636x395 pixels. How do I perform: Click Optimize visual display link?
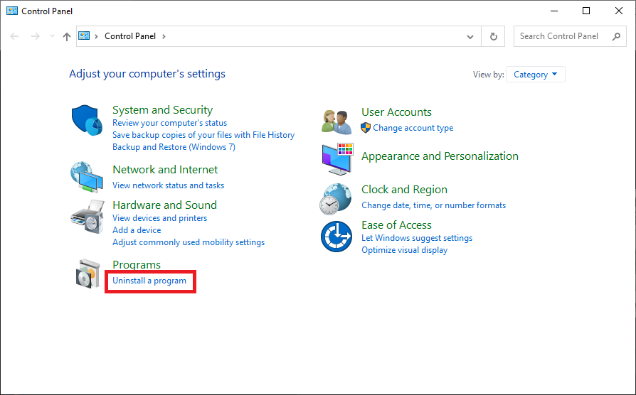pyautogui.click(x=404, y=250)
